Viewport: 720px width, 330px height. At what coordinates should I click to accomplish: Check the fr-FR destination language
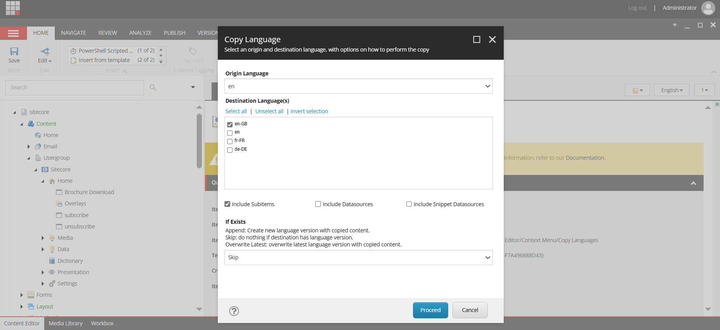[x=230, y=141]
